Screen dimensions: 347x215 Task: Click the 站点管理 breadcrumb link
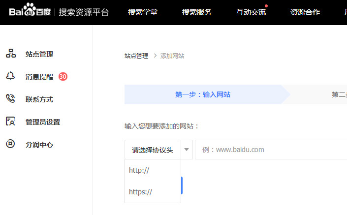[136, 56]
